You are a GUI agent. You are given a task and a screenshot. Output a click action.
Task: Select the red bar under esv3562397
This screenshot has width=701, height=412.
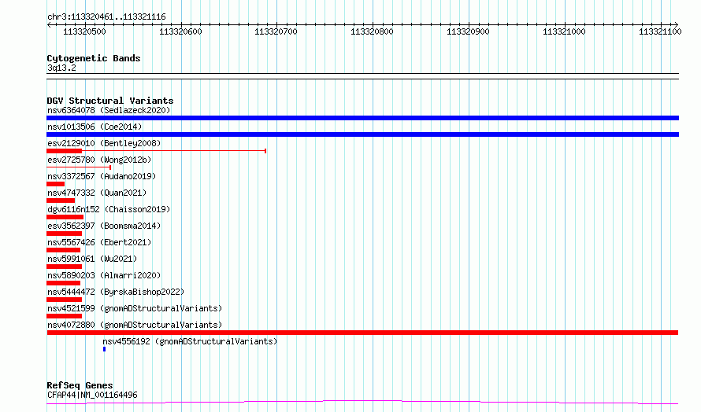(x=64, y=234)
